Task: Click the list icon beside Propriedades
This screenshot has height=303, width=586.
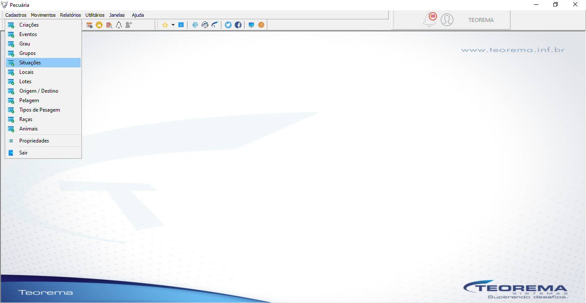Action: tap(11, 141)
